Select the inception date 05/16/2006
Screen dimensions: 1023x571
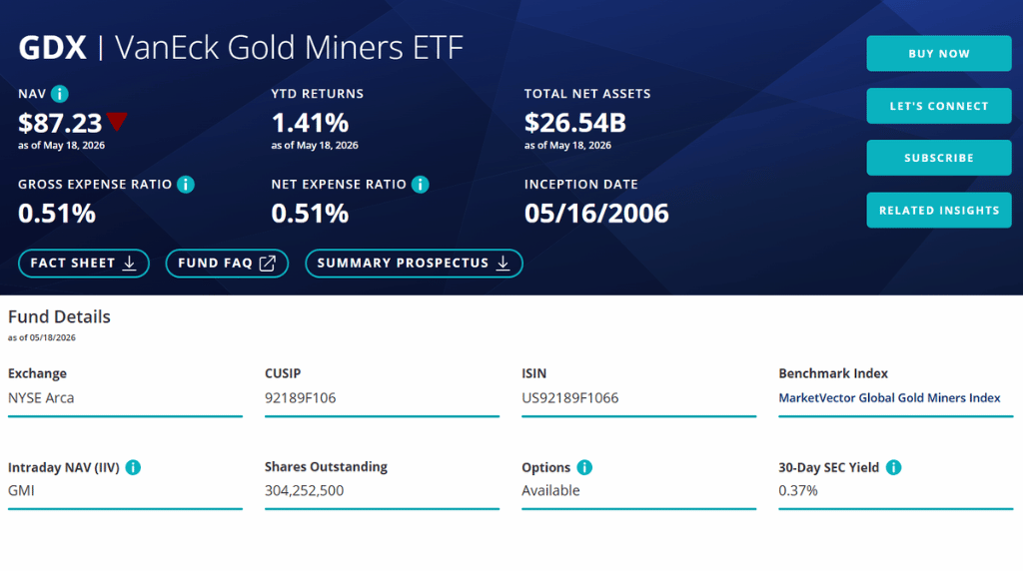coord(596,214)
